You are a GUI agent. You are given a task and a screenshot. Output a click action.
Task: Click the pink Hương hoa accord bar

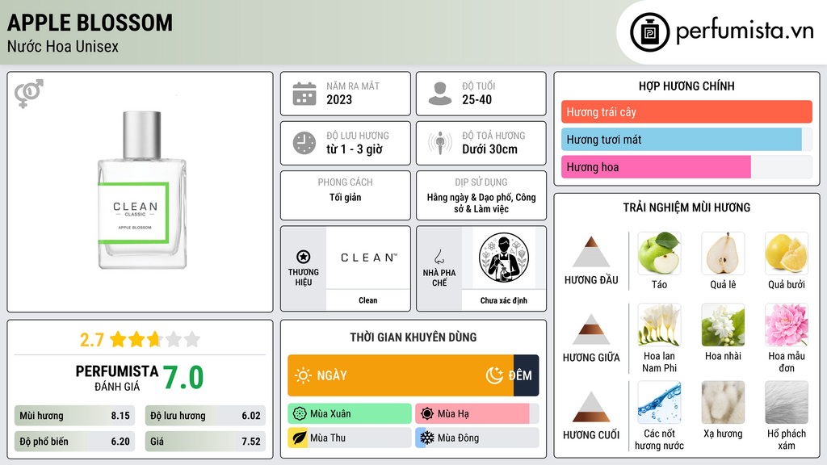(656, 166)
